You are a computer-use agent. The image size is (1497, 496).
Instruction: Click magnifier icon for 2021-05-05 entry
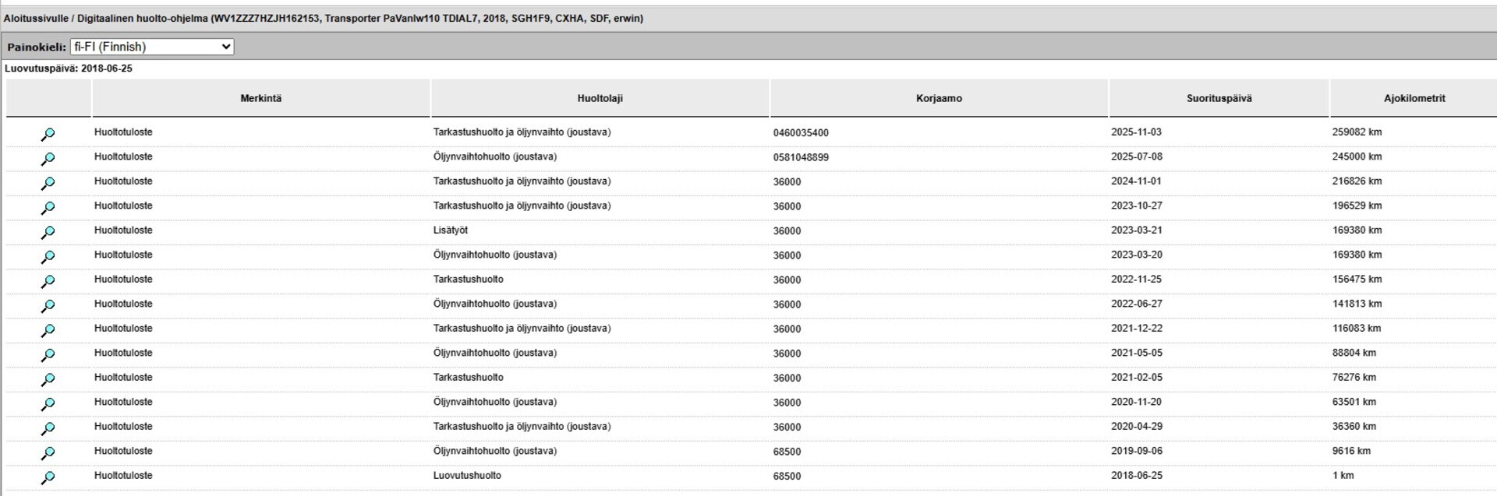click(48, 355)
